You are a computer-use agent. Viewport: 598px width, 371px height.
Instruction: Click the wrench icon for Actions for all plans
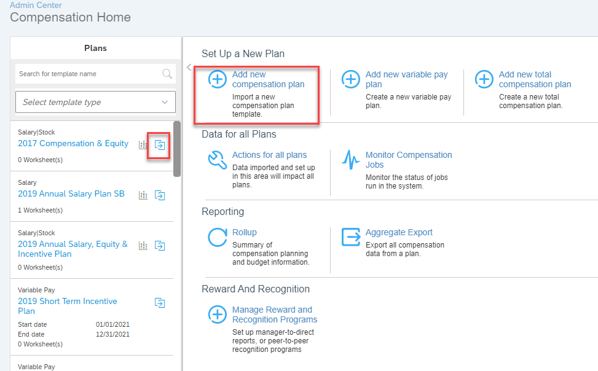point(218,160)
